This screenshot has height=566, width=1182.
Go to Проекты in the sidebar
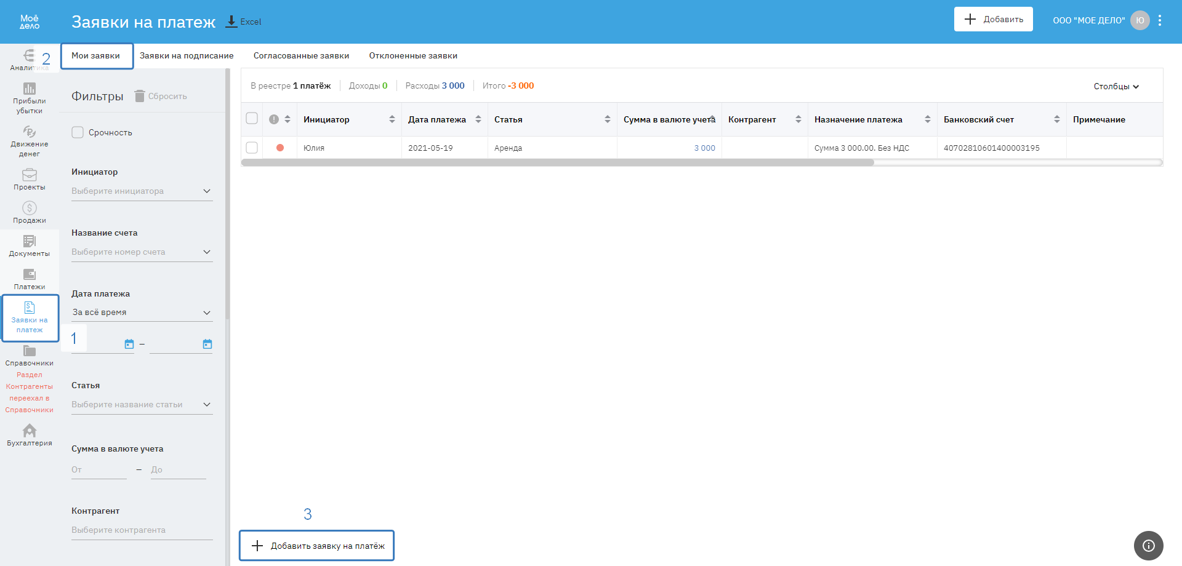click(x=30, y=180)
